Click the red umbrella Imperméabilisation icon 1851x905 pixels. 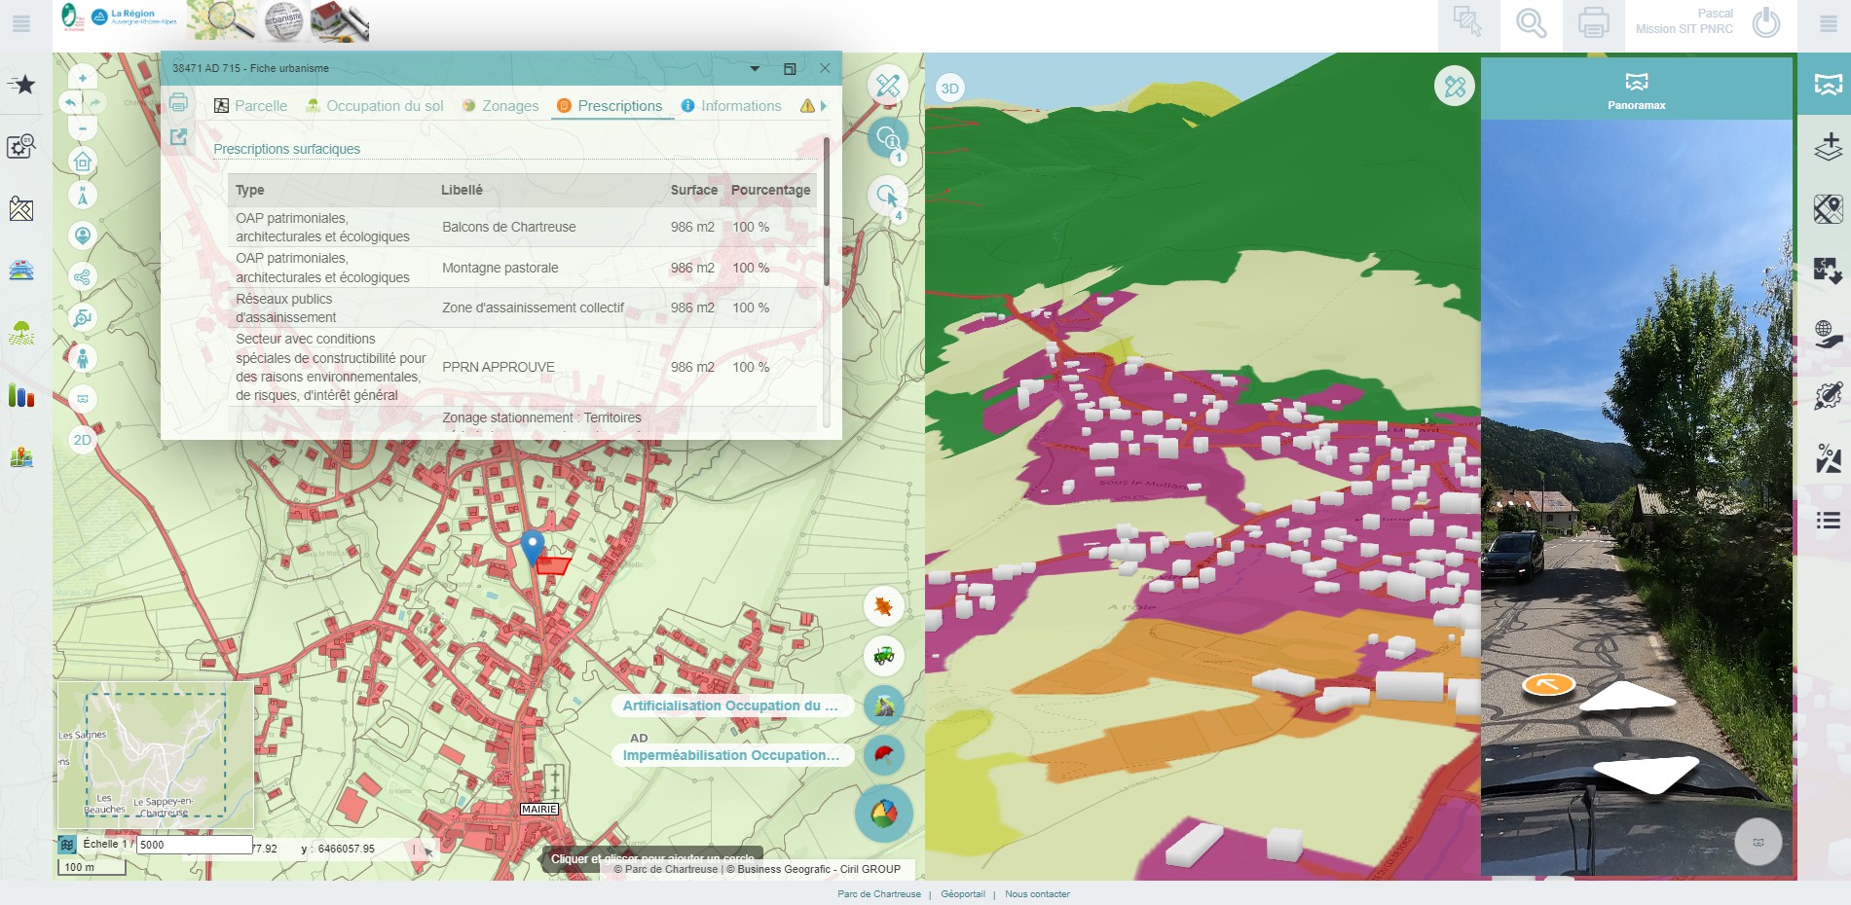coord(883,754)
